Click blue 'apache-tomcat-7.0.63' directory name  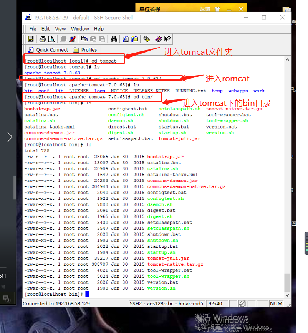click(52, 73)
